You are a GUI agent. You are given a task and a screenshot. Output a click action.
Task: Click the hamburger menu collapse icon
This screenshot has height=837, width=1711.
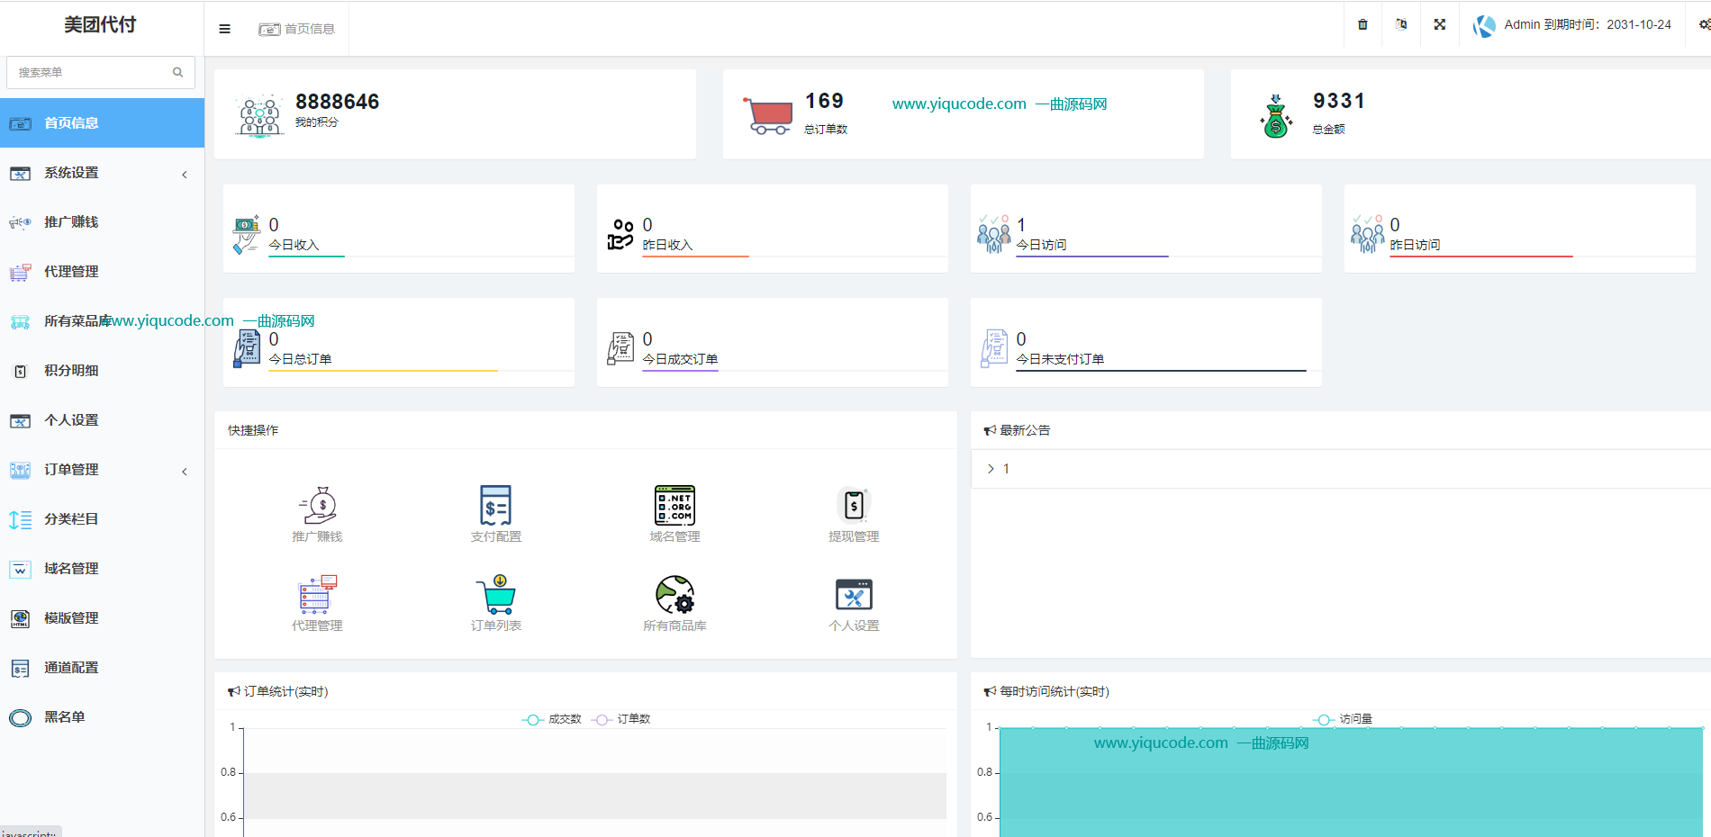coord(224,29)
